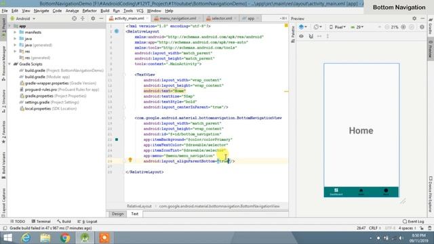This screenshot has width=434, height=244.
Task: Select the Text view tab
Action: pyautogui.click(x=134, y=214)
